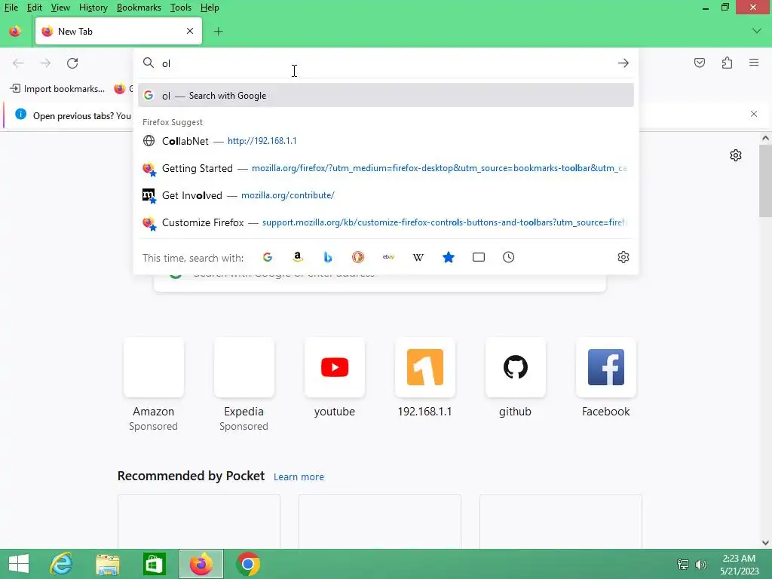Open the Help menu

pos(210,8)
